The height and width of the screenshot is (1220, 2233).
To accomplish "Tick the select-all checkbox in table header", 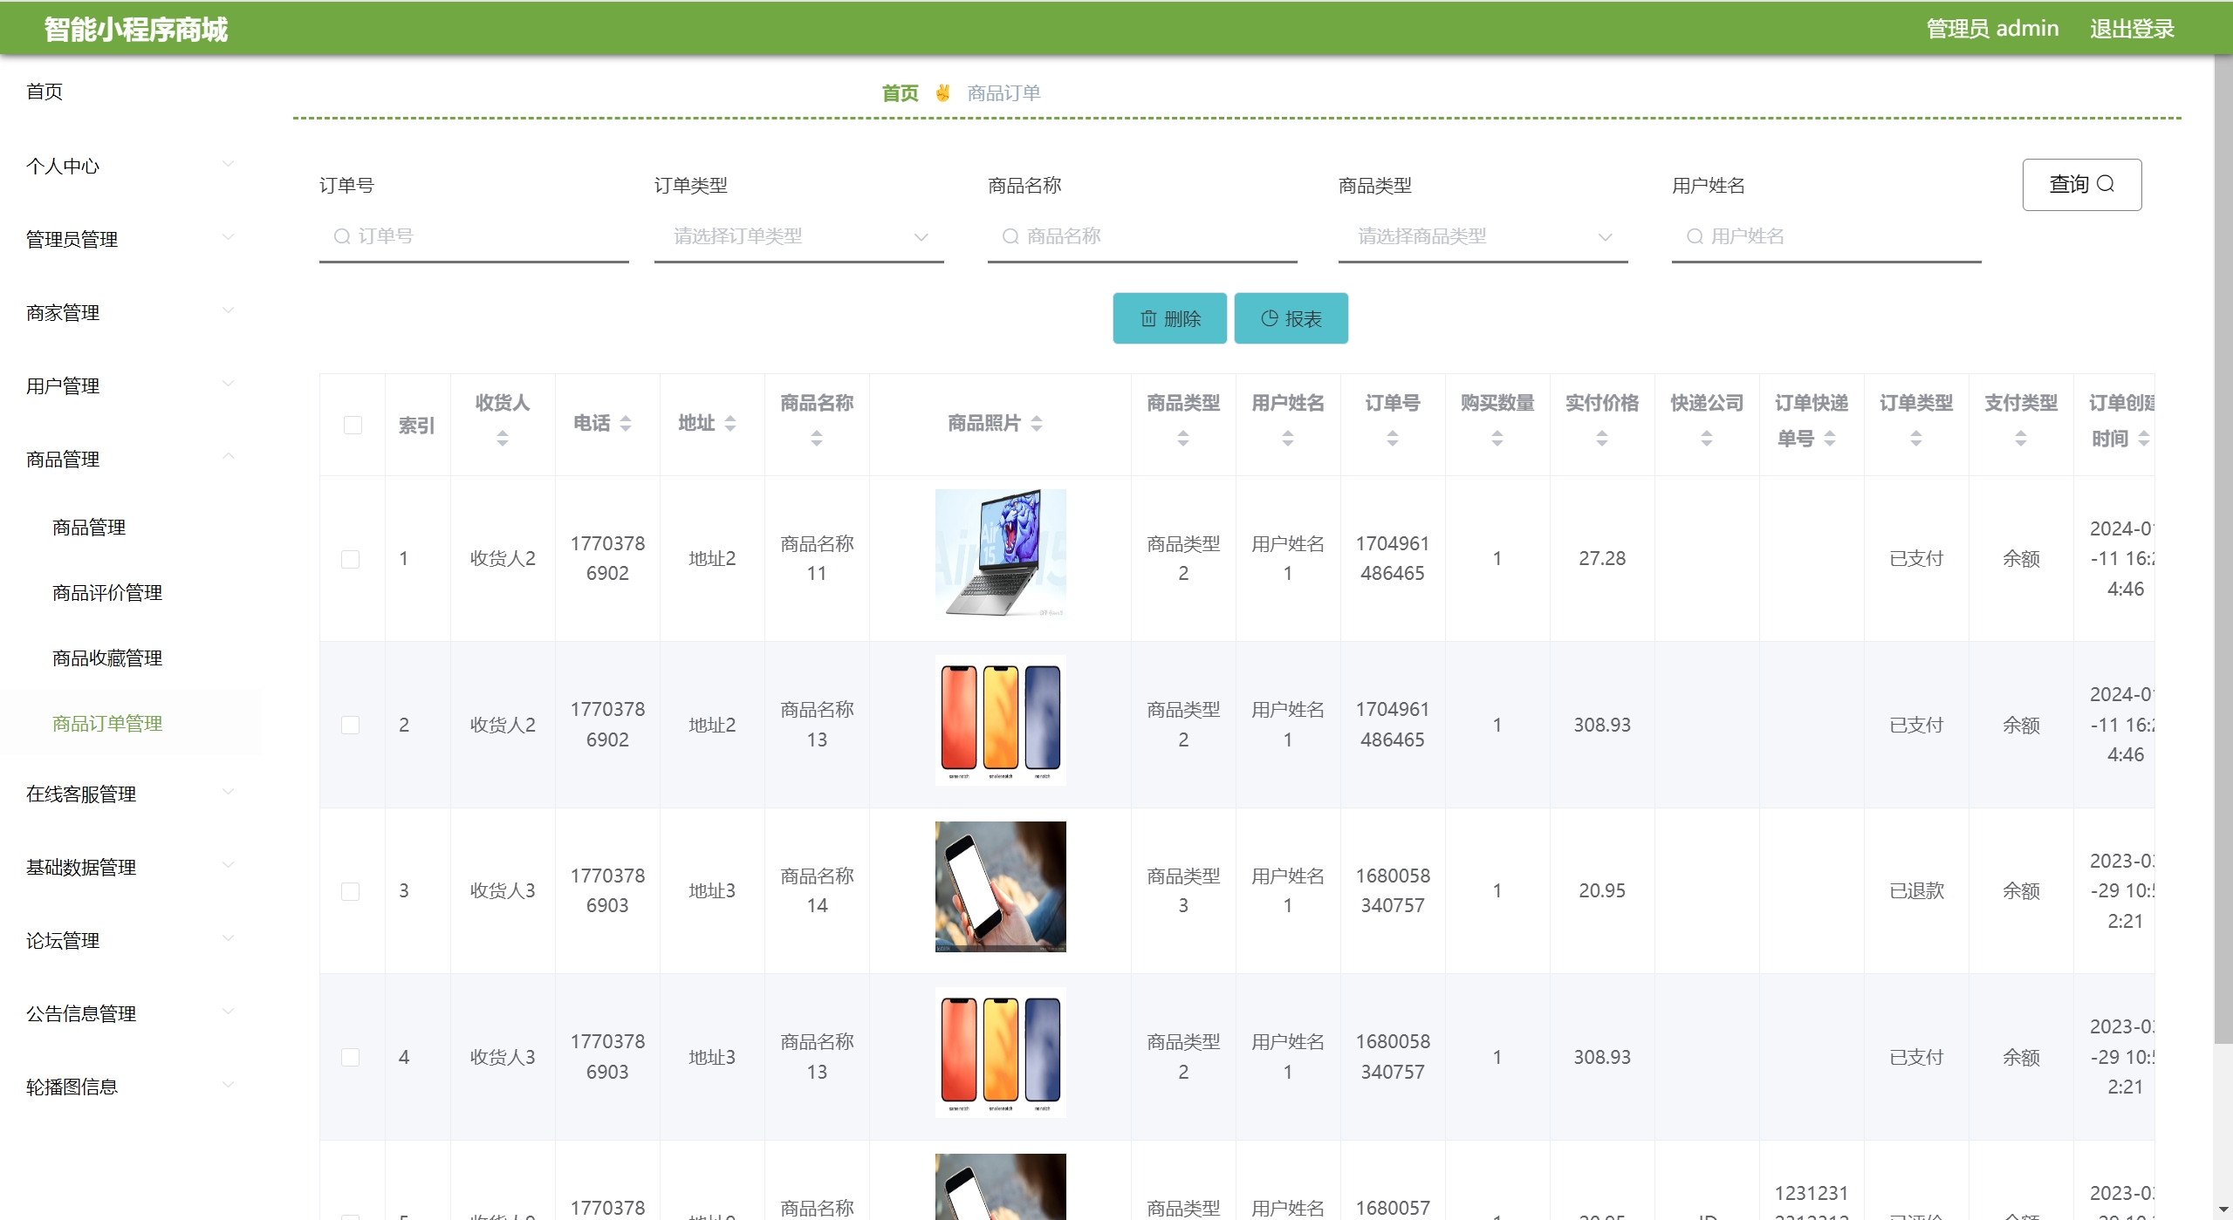I will click(x=353, y=425).
